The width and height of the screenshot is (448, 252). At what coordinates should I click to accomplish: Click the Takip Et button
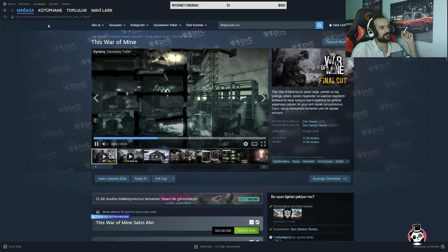(x=141, y=178)
